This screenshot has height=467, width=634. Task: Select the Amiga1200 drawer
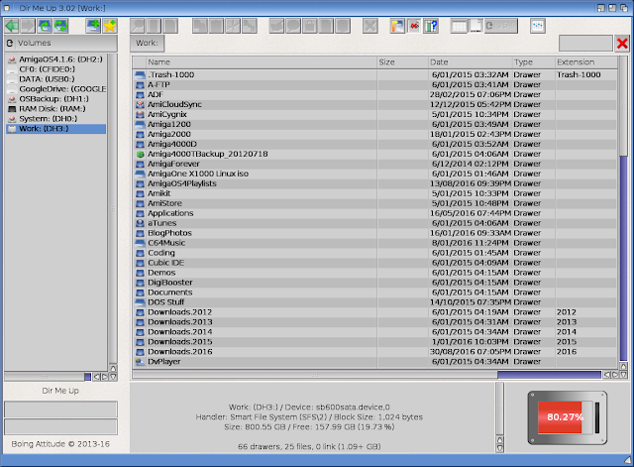tap(374, 124)
